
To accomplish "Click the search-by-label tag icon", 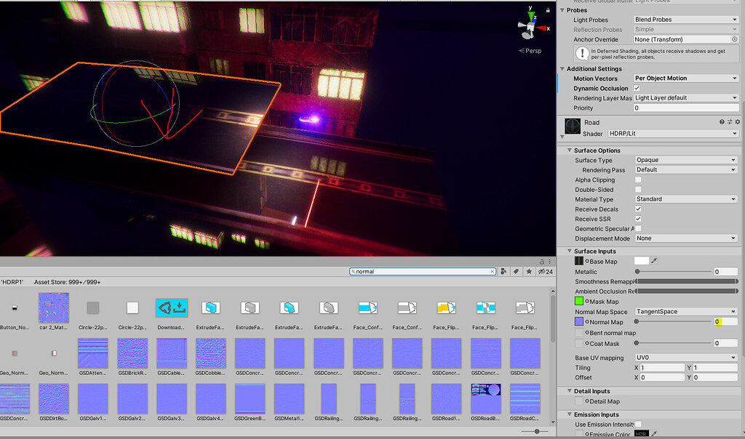I will point(516,271).
